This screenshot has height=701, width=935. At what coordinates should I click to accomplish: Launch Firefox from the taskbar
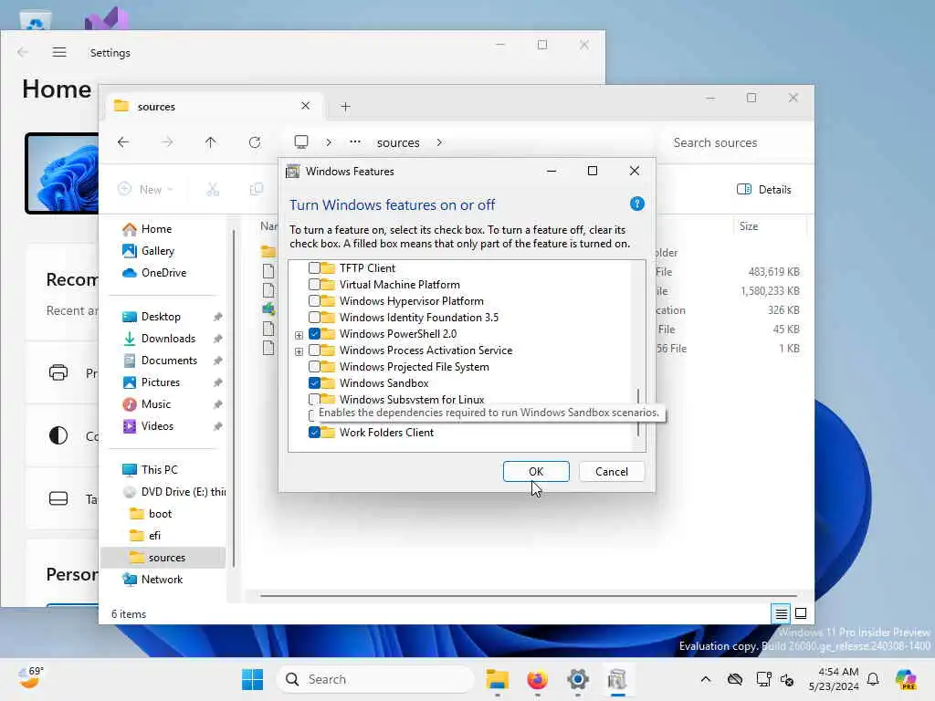pos(537,679)
